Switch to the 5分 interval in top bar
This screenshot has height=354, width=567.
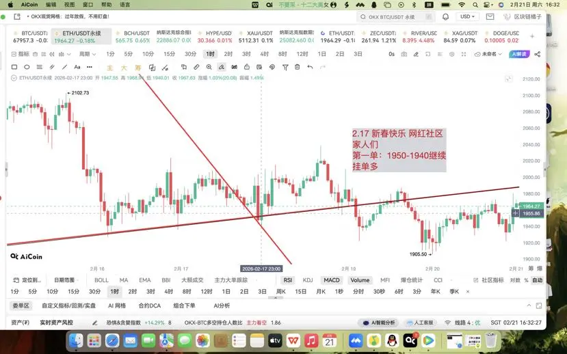pos(129,54)
